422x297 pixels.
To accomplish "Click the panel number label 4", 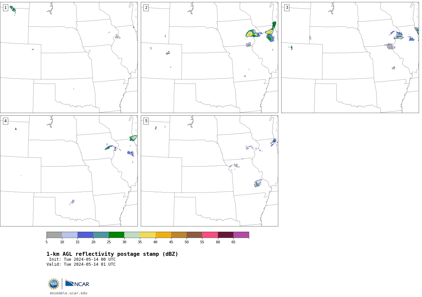I will [x=5, y=121].
